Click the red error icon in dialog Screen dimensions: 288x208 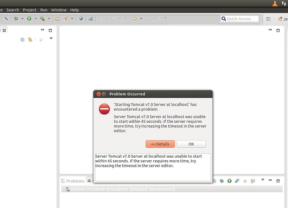coord(104,109)
